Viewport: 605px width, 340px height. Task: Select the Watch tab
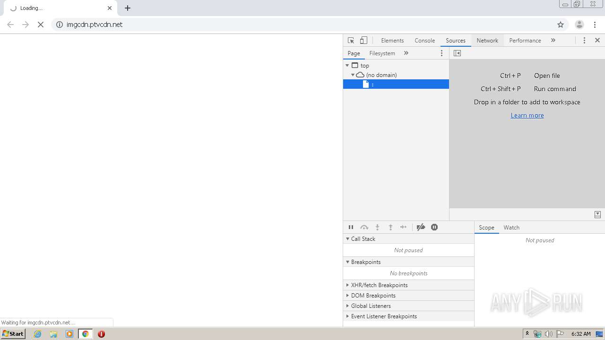point(511,228)
